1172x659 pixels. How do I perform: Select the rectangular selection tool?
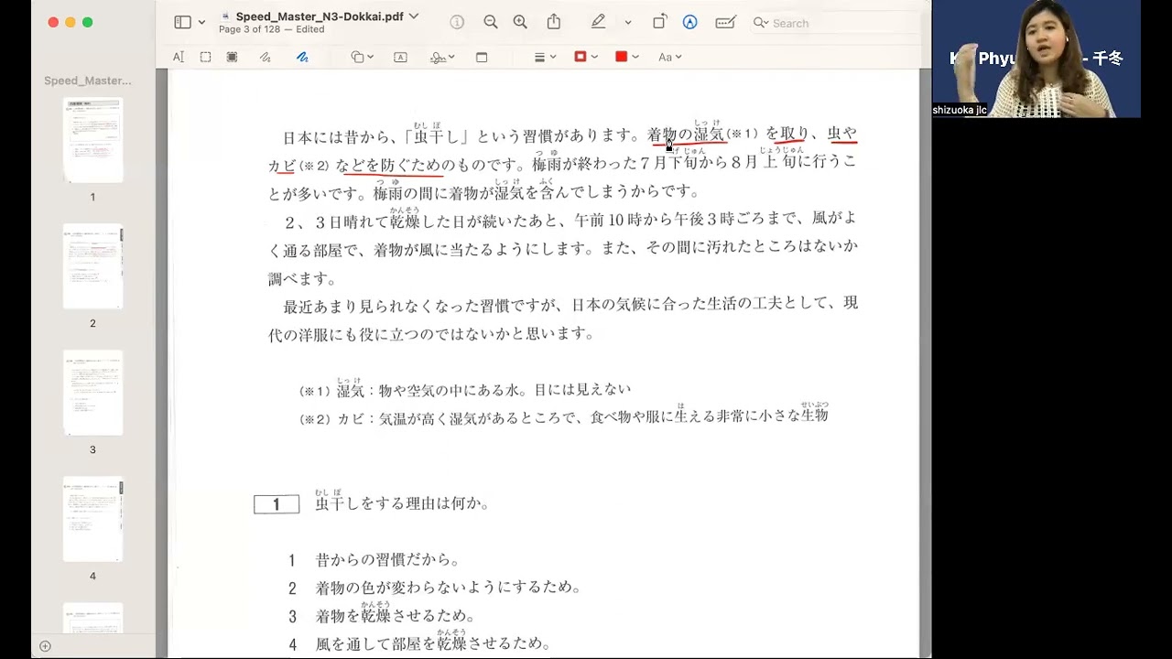coord(205,57)
